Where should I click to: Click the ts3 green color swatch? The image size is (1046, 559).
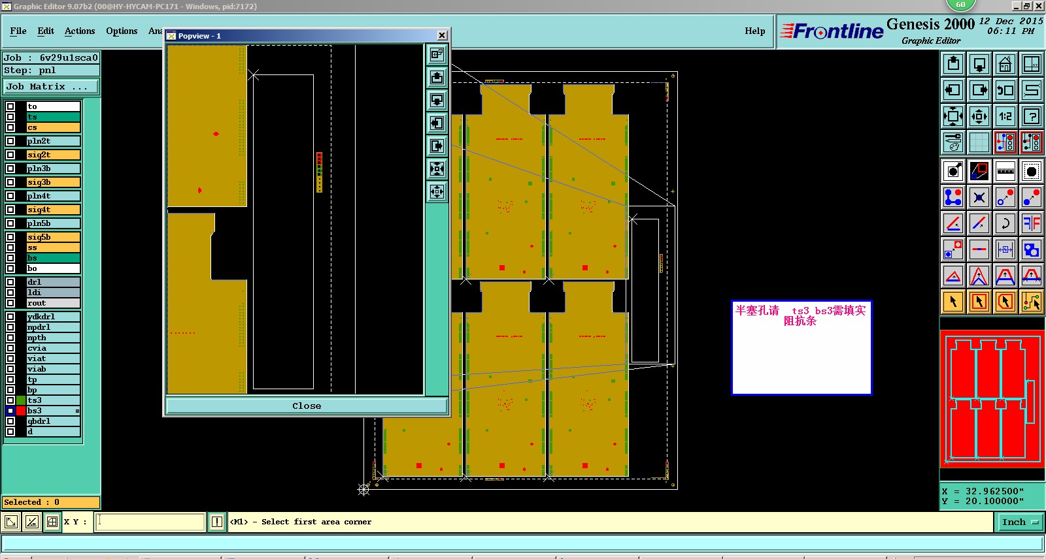[22, 400]
